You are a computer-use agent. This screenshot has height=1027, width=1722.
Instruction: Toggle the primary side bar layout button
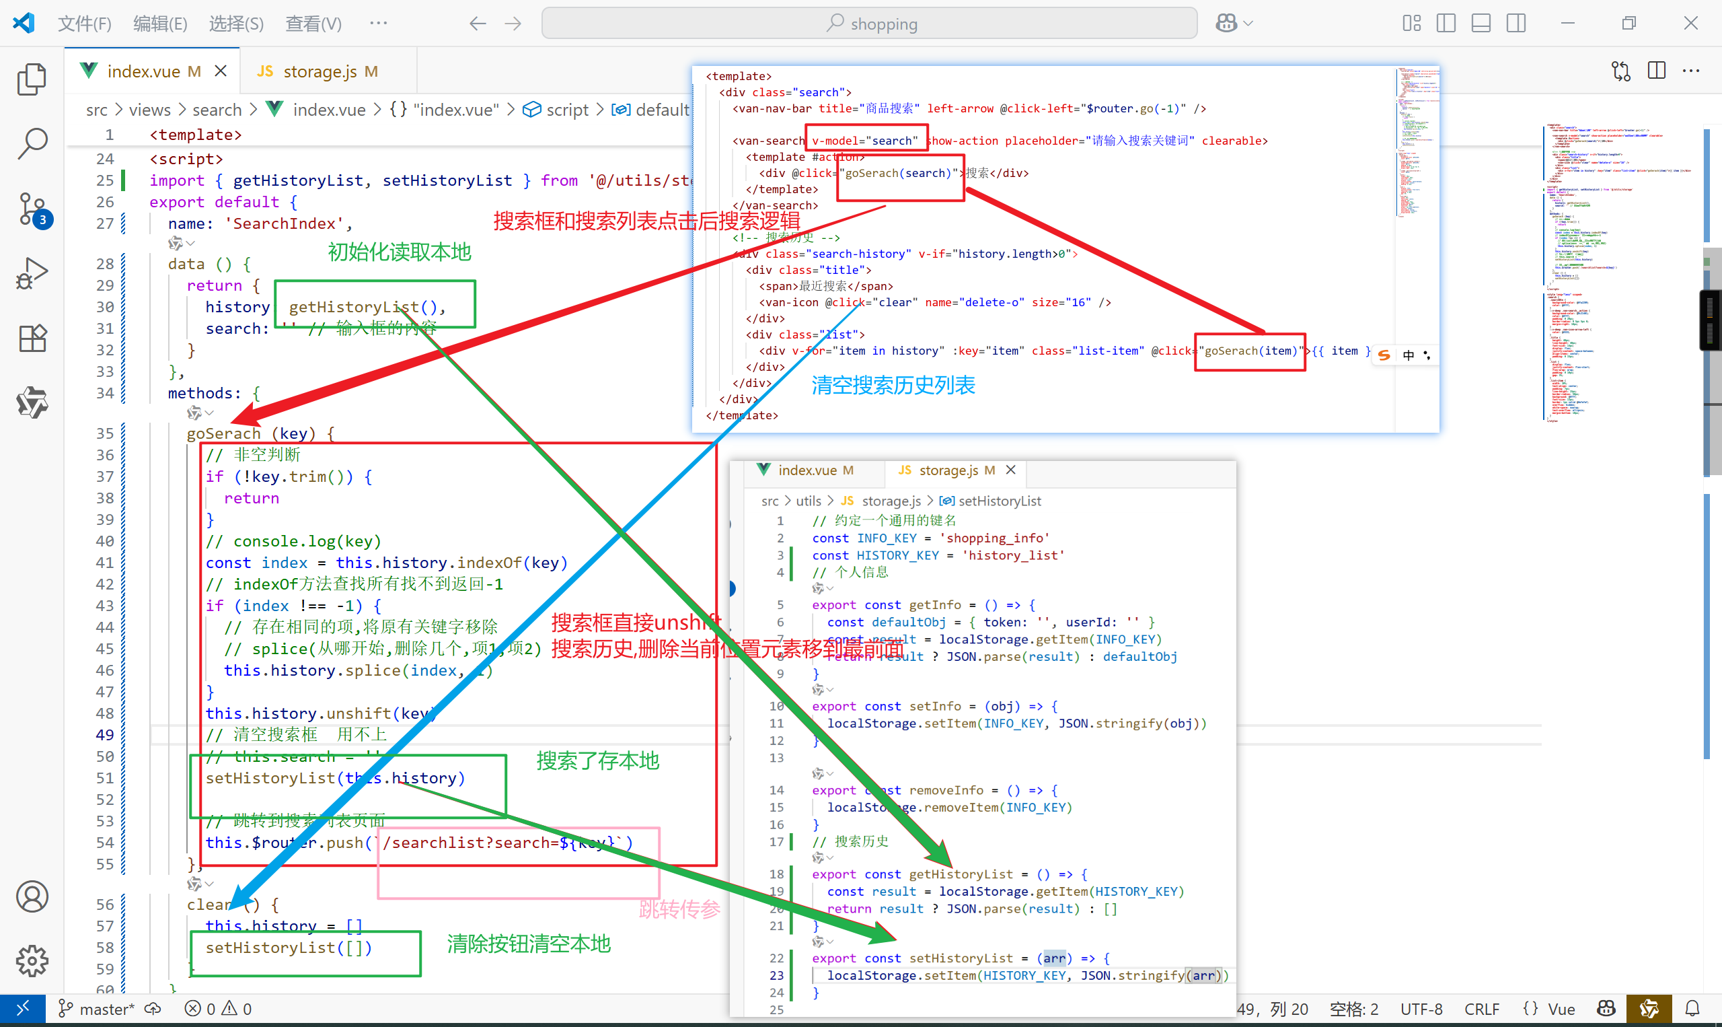point(1446,24)
